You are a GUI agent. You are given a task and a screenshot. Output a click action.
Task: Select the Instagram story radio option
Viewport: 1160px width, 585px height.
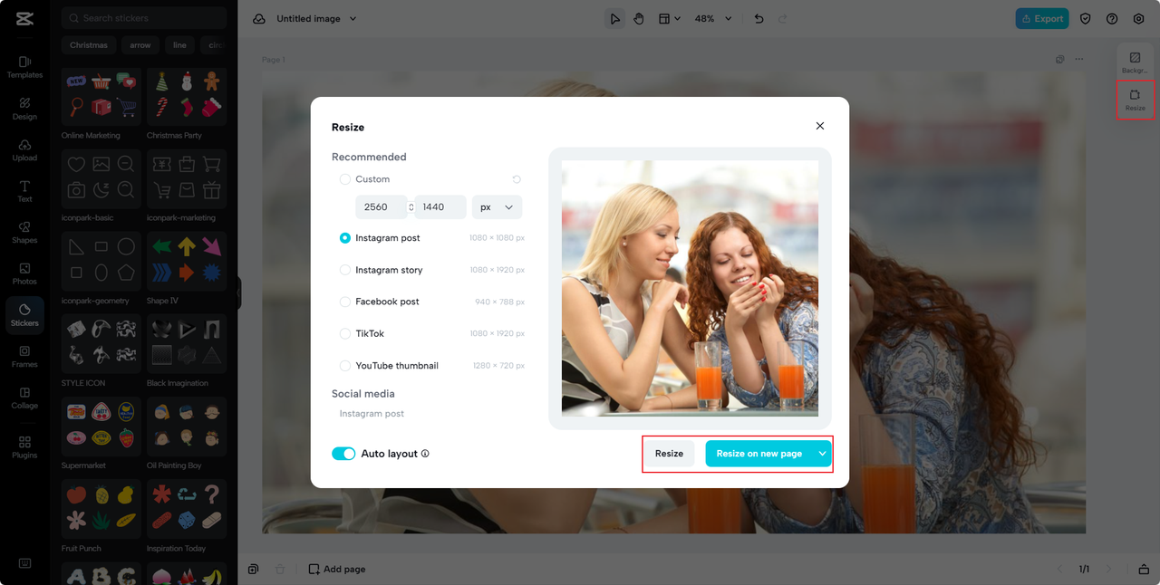(345, 270)
